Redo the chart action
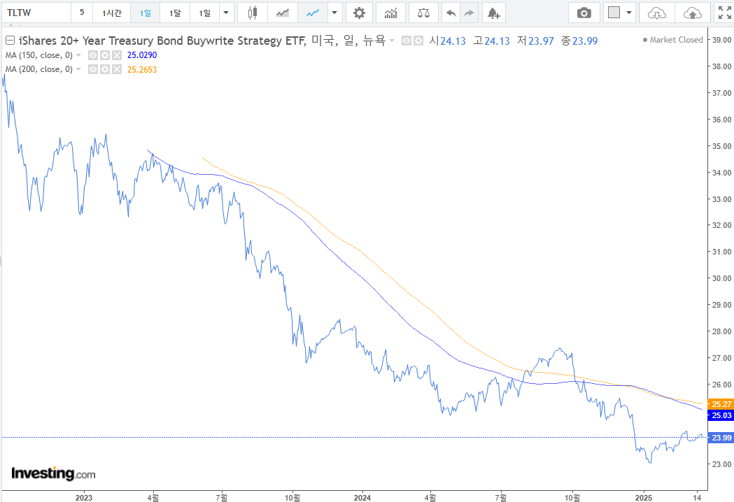This screenshot has width=734, height=502. (469, 13)
